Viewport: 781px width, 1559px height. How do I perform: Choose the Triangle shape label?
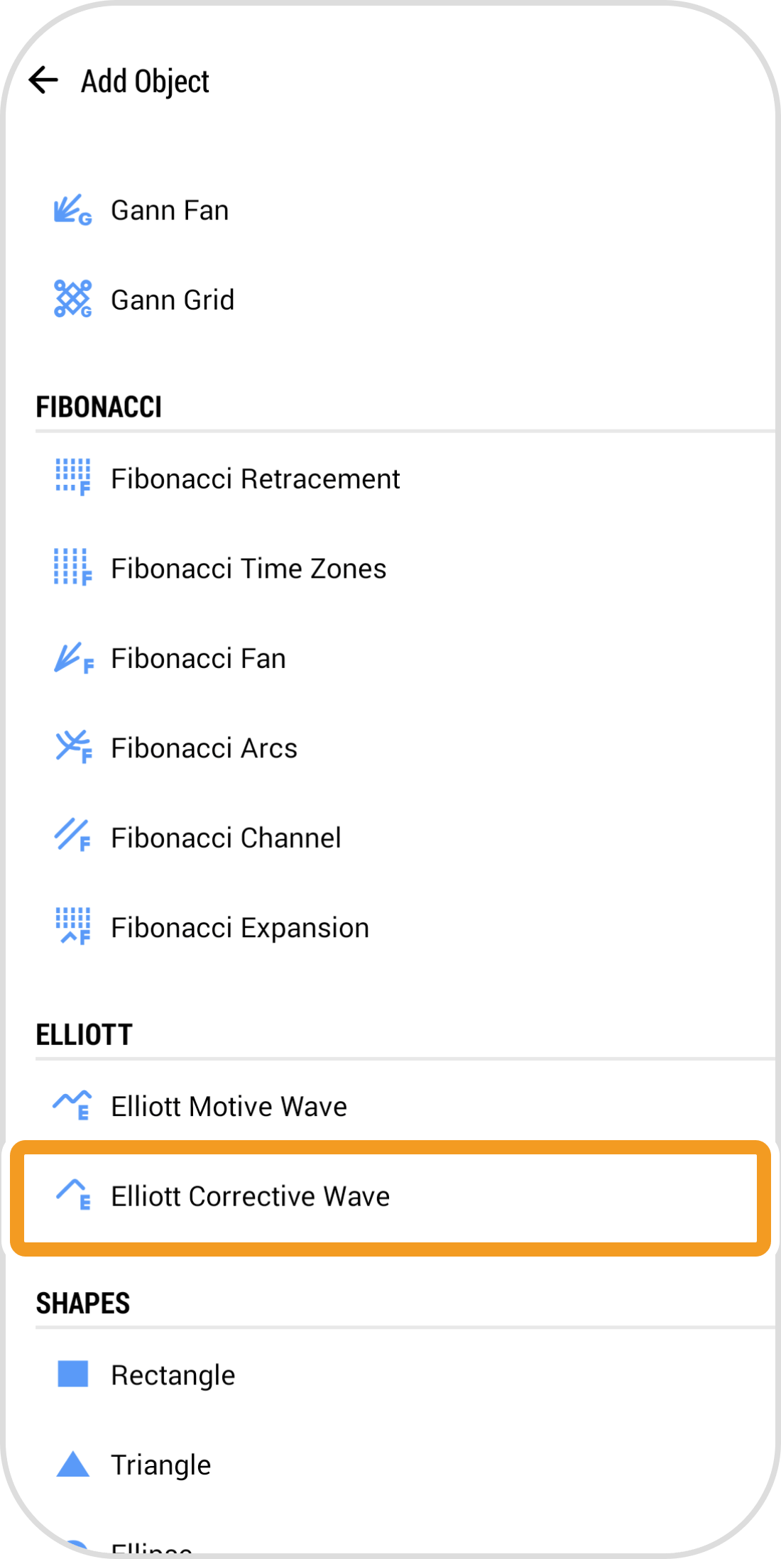pyautogui.click(x=161, y=1465)
